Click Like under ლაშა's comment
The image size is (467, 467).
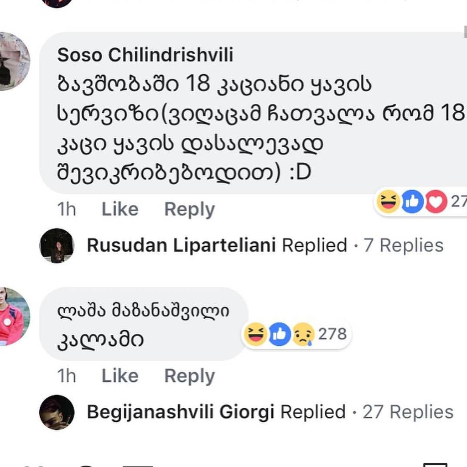point(119,376)
